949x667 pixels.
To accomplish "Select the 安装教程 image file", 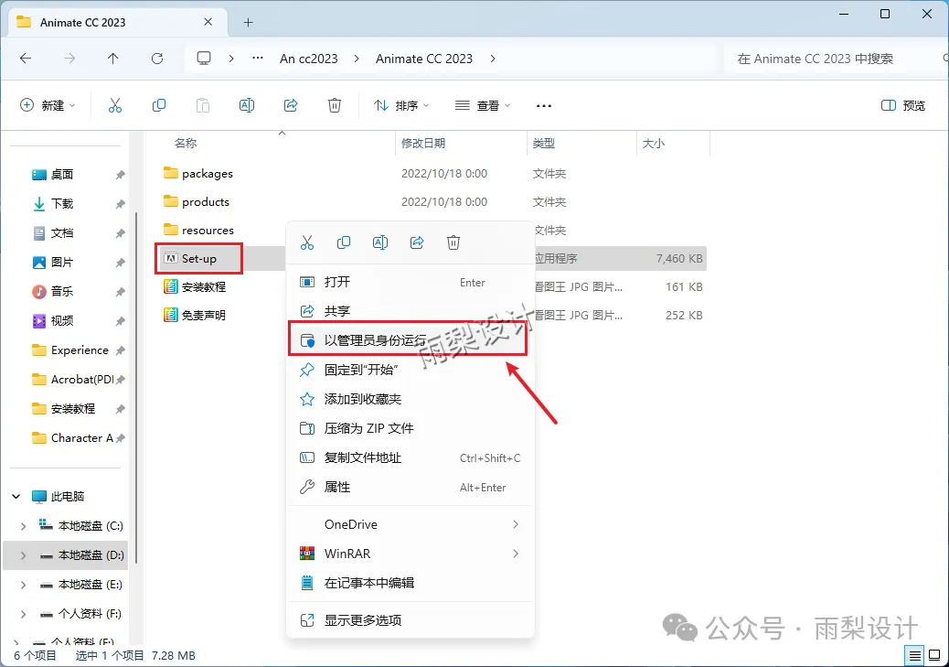I will [195, 286].
